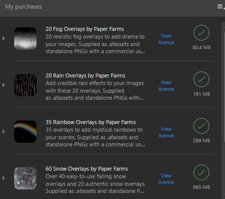Image resolution: width=225 pixels, height=199 pixels.
Task: View licence for 20 Fog Overlays
Action: (166, 39)
